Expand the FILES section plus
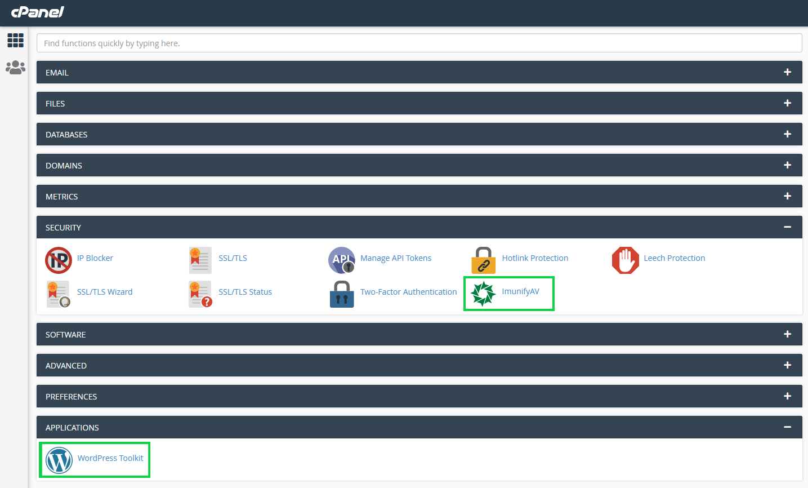The image size is (808, 488). pyautogui.click(x=787, y=103)
